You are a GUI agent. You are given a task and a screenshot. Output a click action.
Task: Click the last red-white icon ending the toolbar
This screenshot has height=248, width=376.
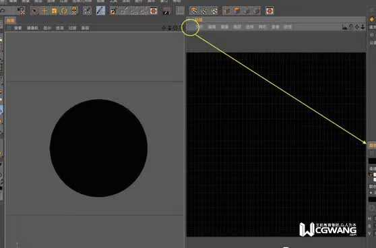point(270,11)
